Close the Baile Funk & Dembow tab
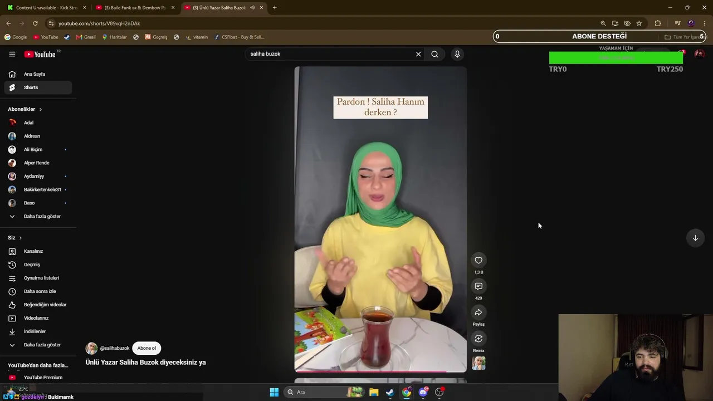 (173, 8)
